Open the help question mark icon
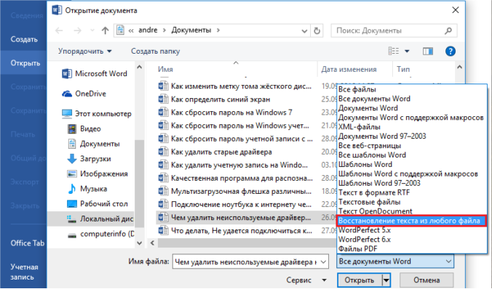This screenshot has height=289, width=492. pos(451,51)
